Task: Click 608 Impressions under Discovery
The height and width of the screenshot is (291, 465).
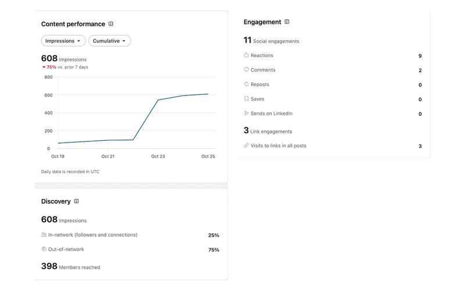Action: (x=64, y=219)
